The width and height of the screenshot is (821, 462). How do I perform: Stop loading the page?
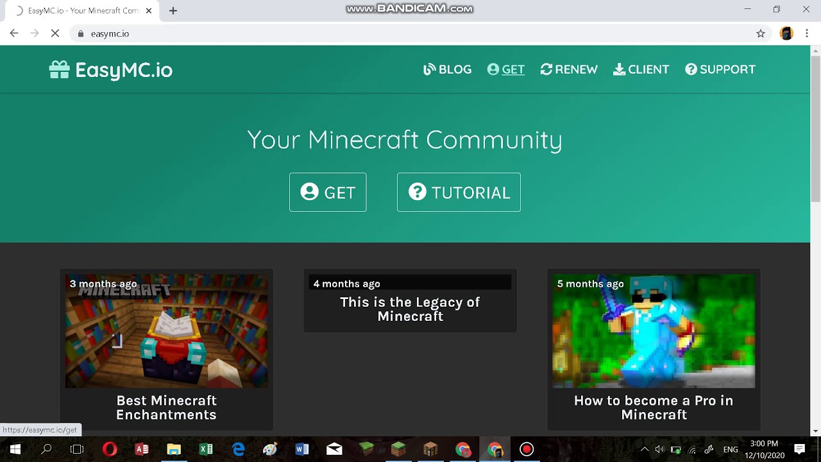pyautogui.click(x=55, y=33)
